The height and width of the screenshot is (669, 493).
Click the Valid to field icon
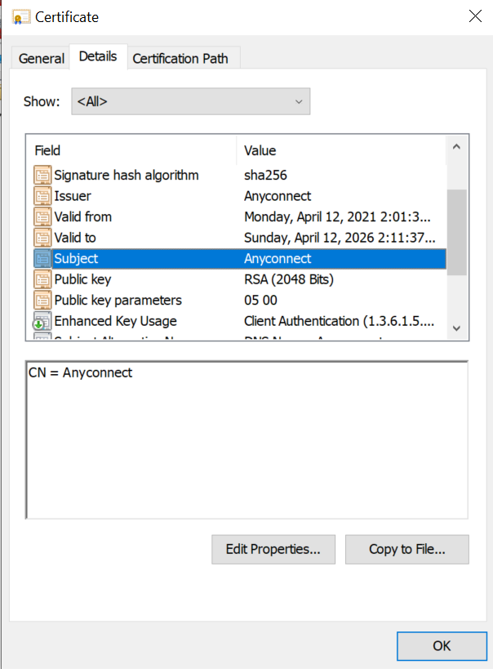tap(42, 238)
